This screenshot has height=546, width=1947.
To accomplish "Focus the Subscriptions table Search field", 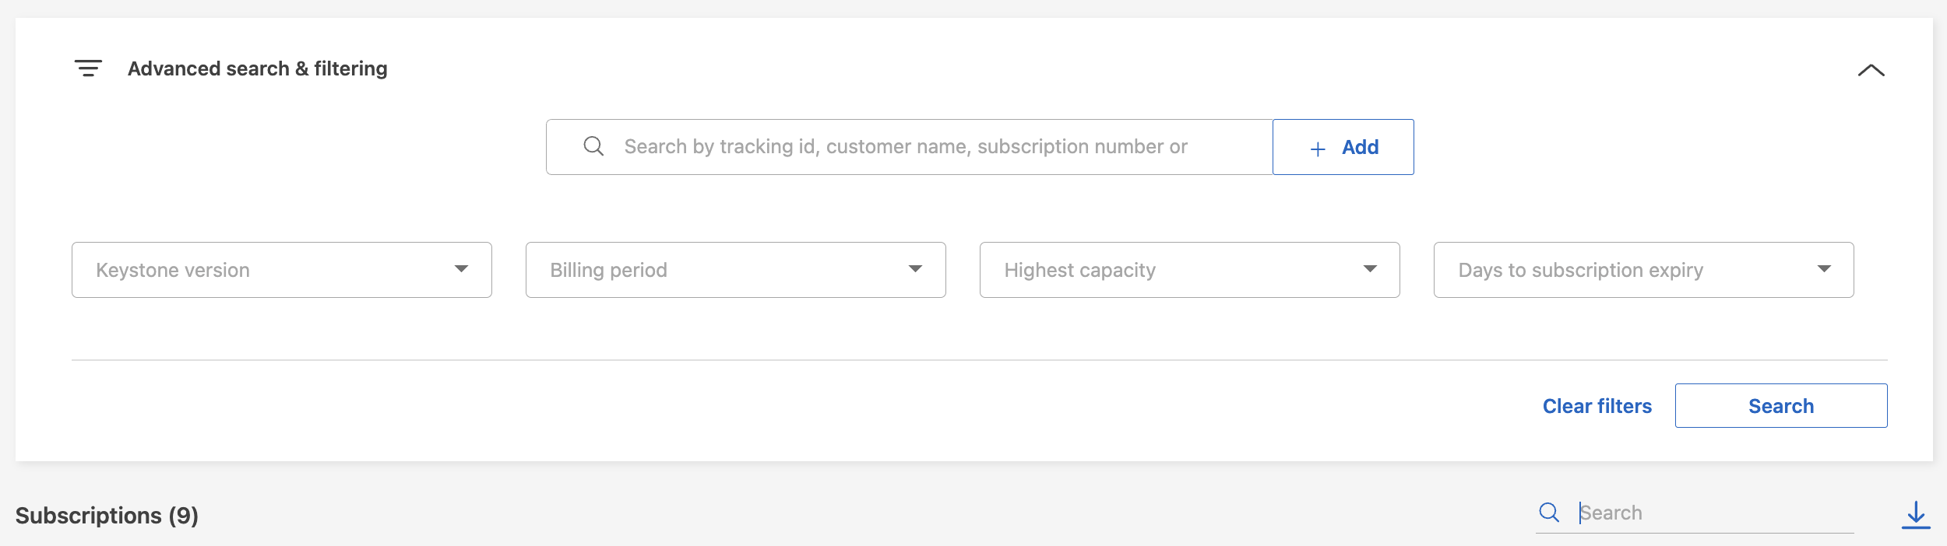I will pyautogui.click(x=1713, y=513).
